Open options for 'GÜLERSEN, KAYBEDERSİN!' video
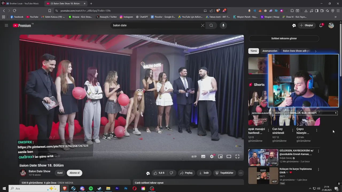This screenshot has height=192, width=342. (x=318, y=151)
